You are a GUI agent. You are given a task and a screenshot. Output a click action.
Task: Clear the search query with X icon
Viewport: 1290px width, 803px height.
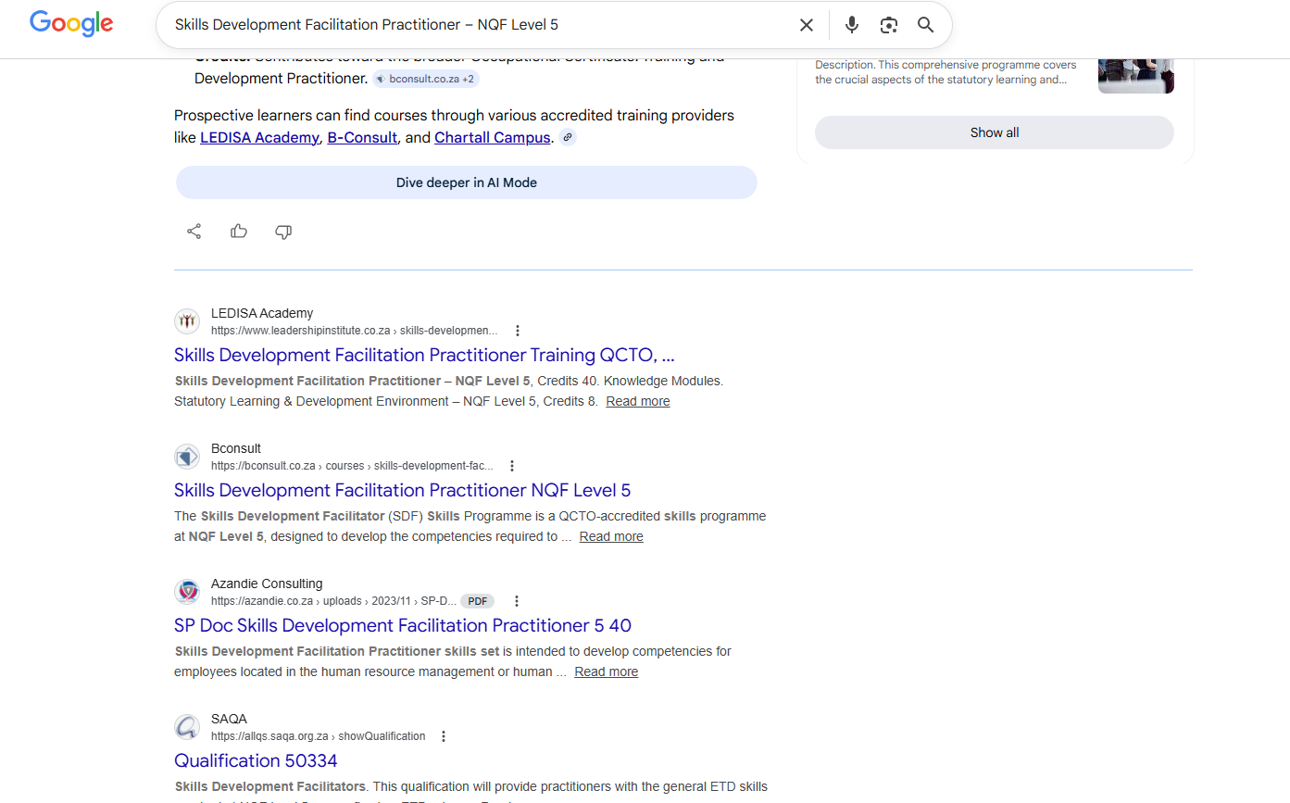[807, 25]
